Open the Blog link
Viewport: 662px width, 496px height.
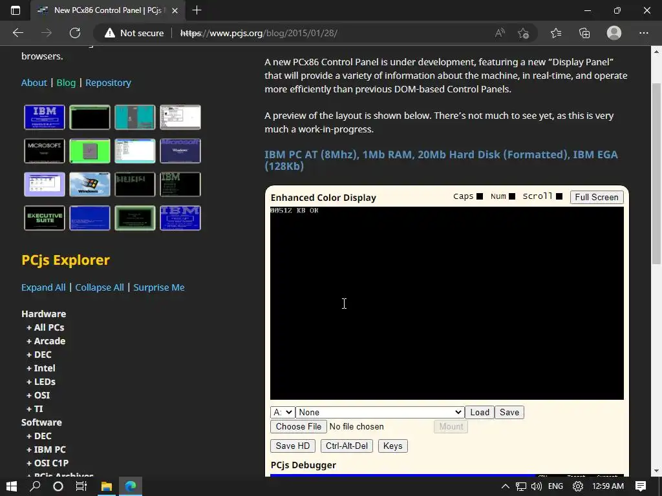pos(67,83)
